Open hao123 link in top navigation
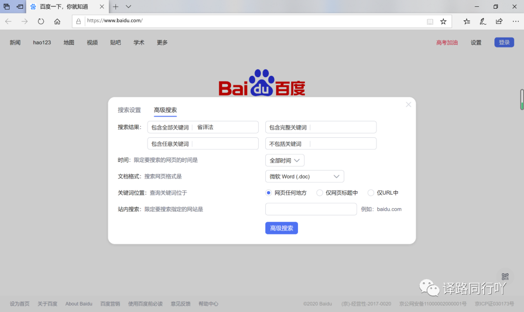Image resolution: width=524 pixels, height=312 pixels. coord(42,42)
